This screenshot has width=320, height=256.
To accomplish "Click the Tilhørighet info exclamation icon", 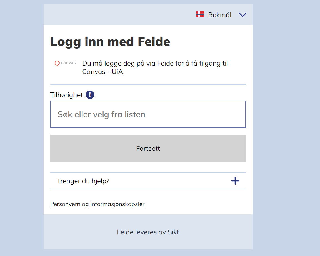I will pos(90,95).
